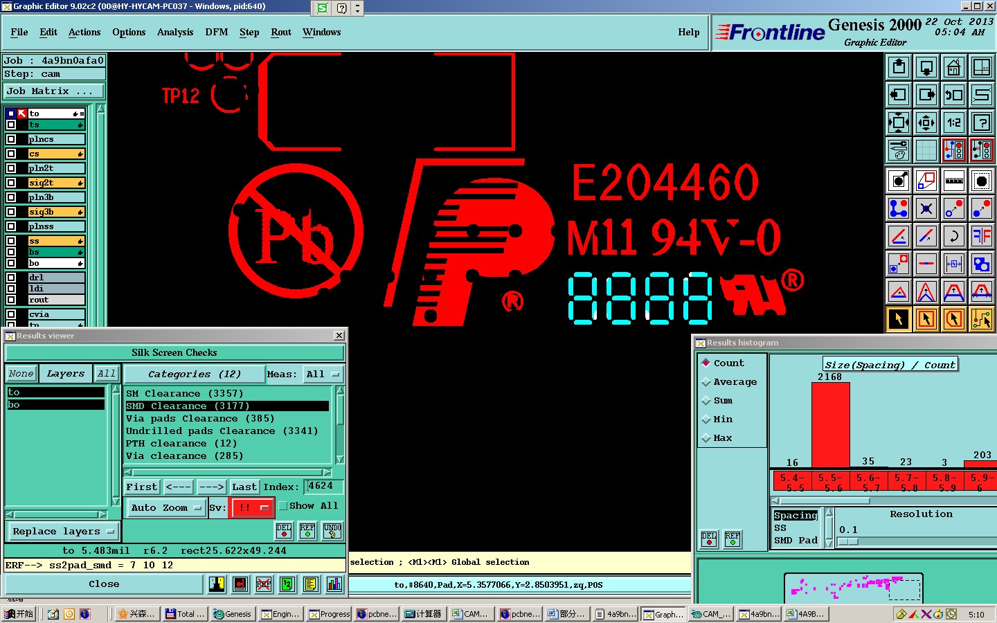Open the Meas: All dropdown

point(323,374)
